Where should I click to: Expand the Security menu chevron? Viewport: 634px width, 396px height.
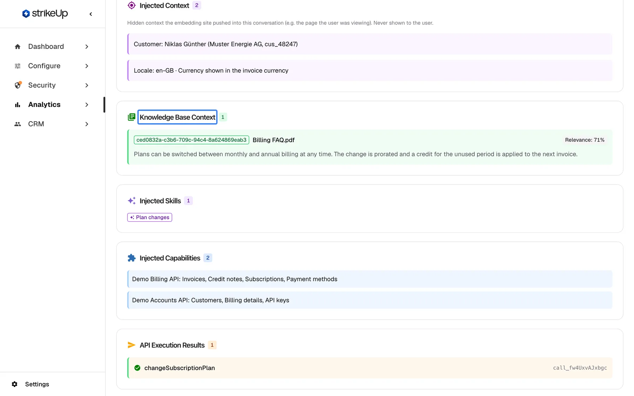(87, 85)
